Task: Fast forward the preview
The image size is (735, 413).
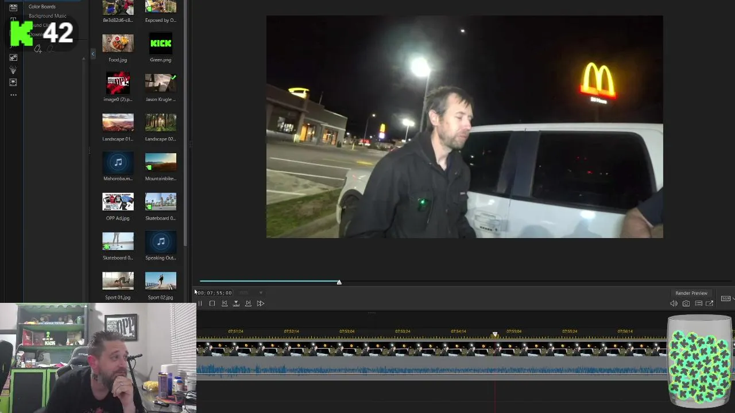Action: tap(261, 303)
